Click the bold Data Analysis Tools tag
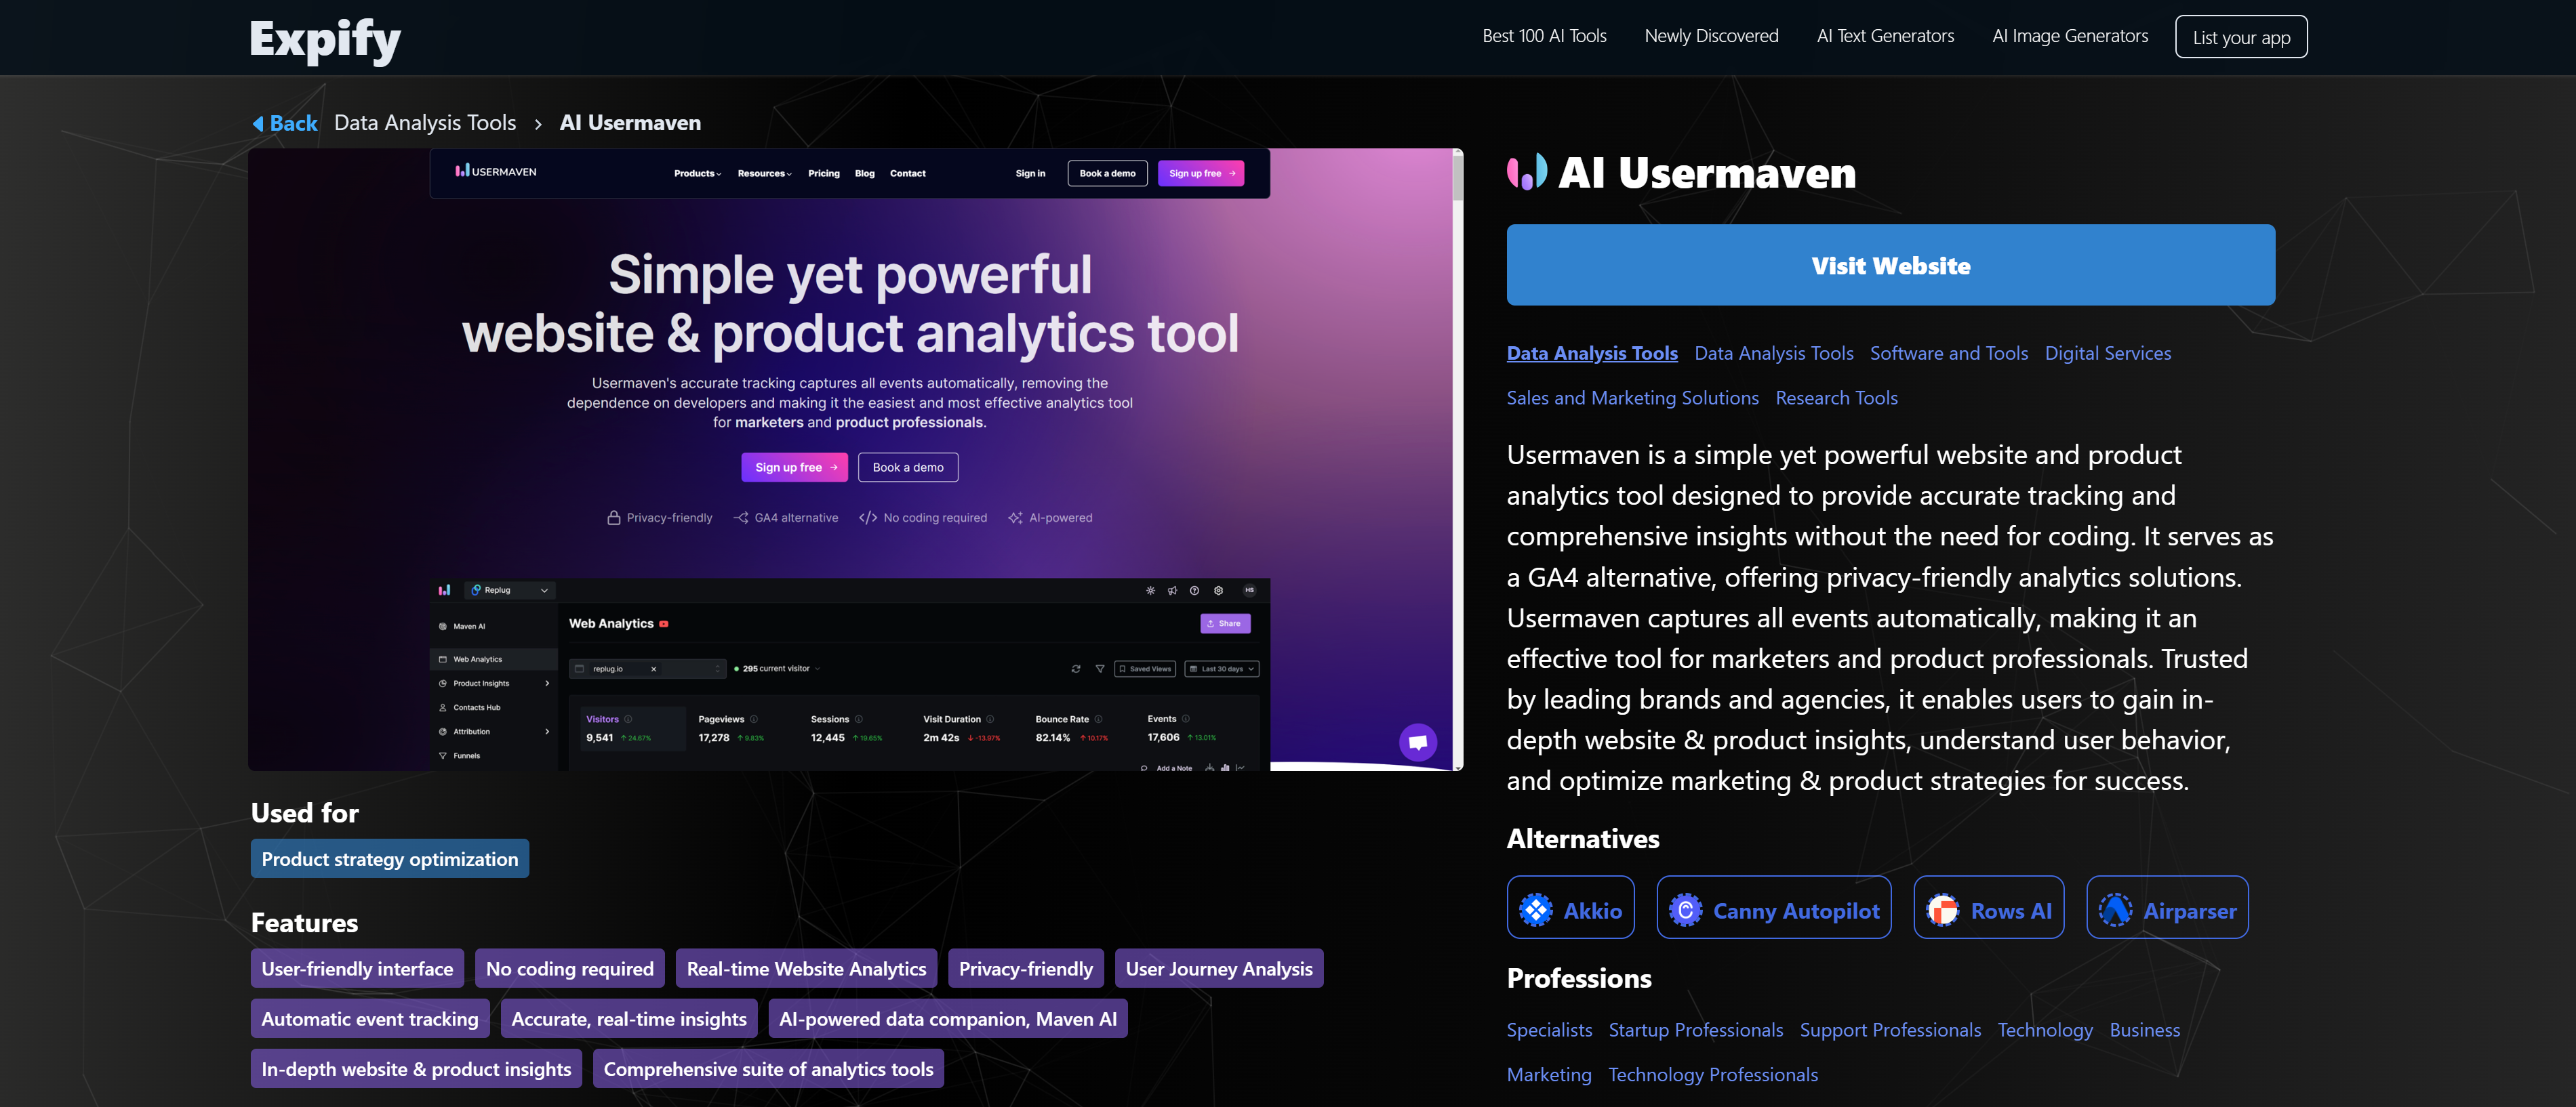 tap(1592, 353)
